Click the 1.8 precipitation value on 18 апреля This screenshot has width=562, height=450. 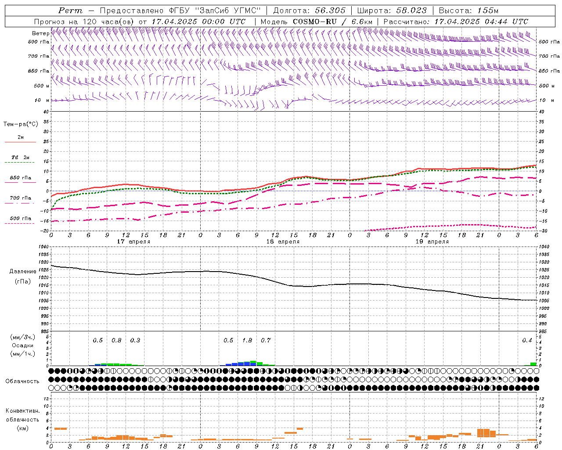247,340
